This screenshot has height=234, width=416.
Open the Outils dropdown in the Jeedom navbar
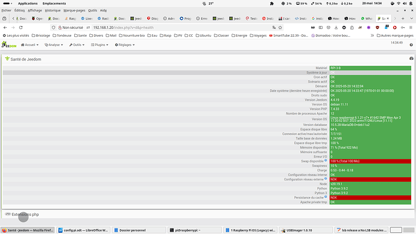pyautogui.click(x=77, y=45)
